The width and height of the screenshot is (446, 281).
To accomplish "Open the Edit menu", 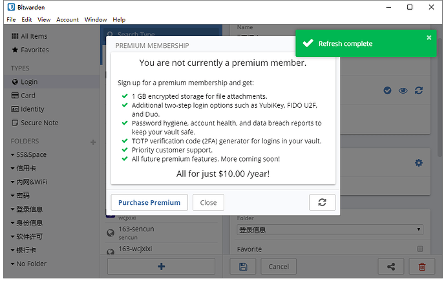I will tap(27, 19).
